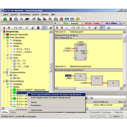Open the Suchen menu
The height and width of the screenshot is (127, 127).
14,15
